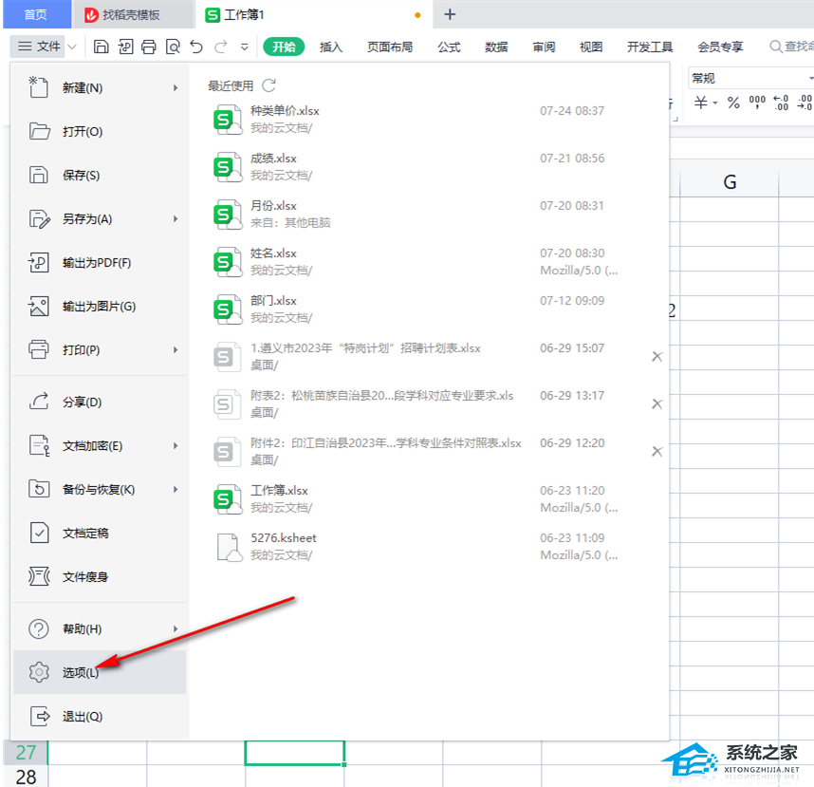The height and width of the screenshot is (787, 814).
Task: Expand the 文档加密(E) submenu arrow
Action: click(176, 445)
